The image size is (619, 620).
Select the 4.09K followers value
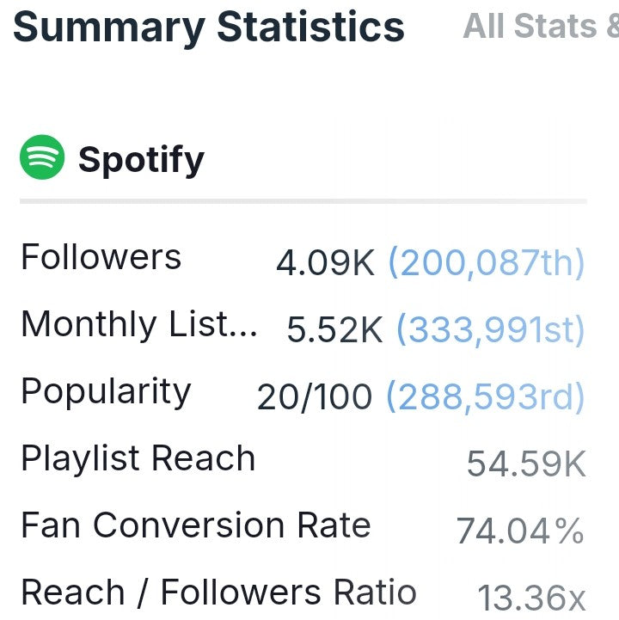(325, 263)
